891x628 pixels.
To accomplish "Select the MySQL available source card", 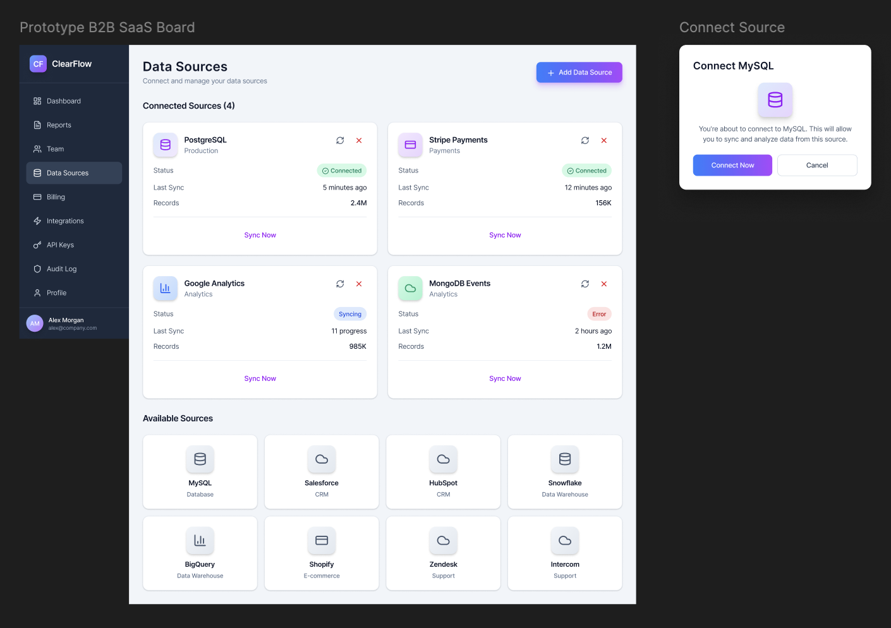I will pyautogui.click(x=200, y=472).
